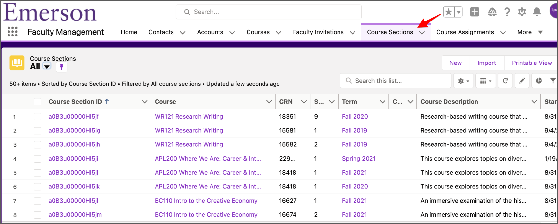
Task: Check the row for a0B3u00000HI5jf
Action: (38, 117)
